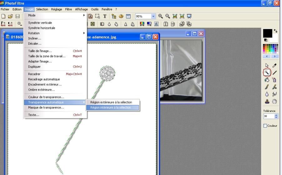The image size is (282, 175).
Task: Choose Couleur de transparence entry
Action: click(55, 97)
